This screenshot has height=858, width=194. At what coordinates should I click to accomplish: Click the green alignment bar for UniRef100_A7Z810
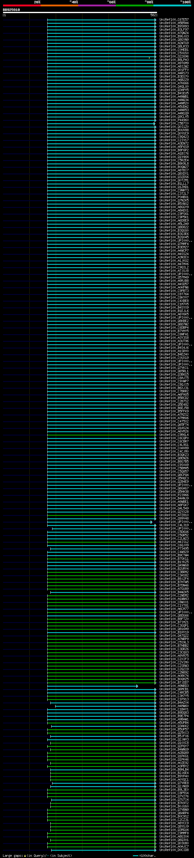102,515
